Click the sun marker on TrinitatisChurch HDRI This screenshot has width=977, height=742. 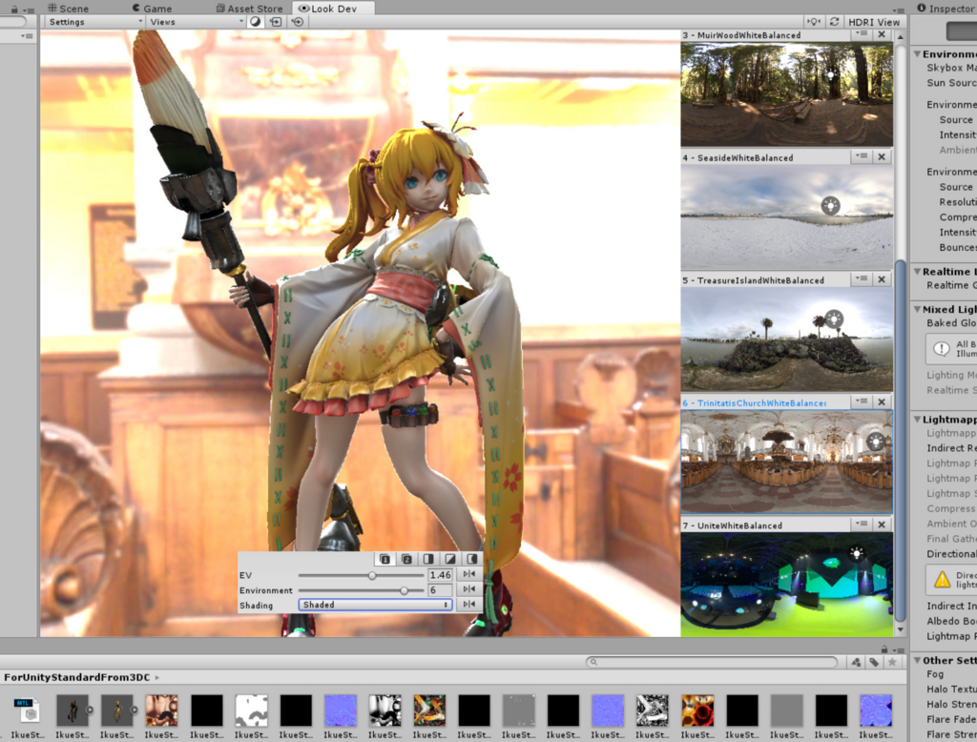[x=876, y=442]
